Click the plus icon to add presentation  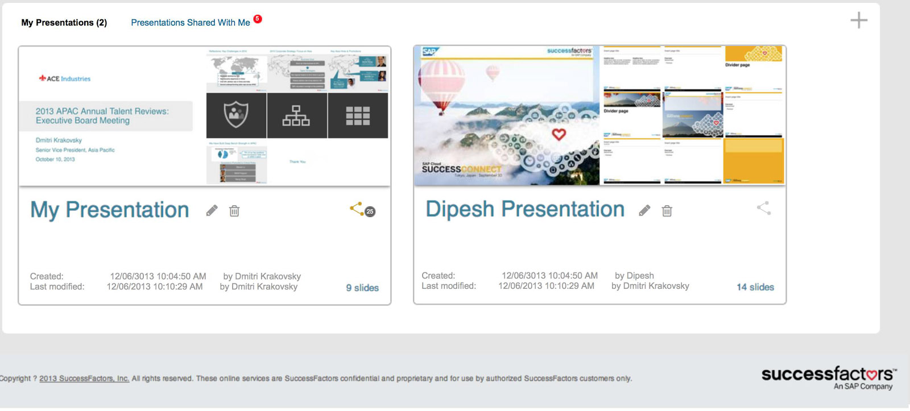coord(858,20)
